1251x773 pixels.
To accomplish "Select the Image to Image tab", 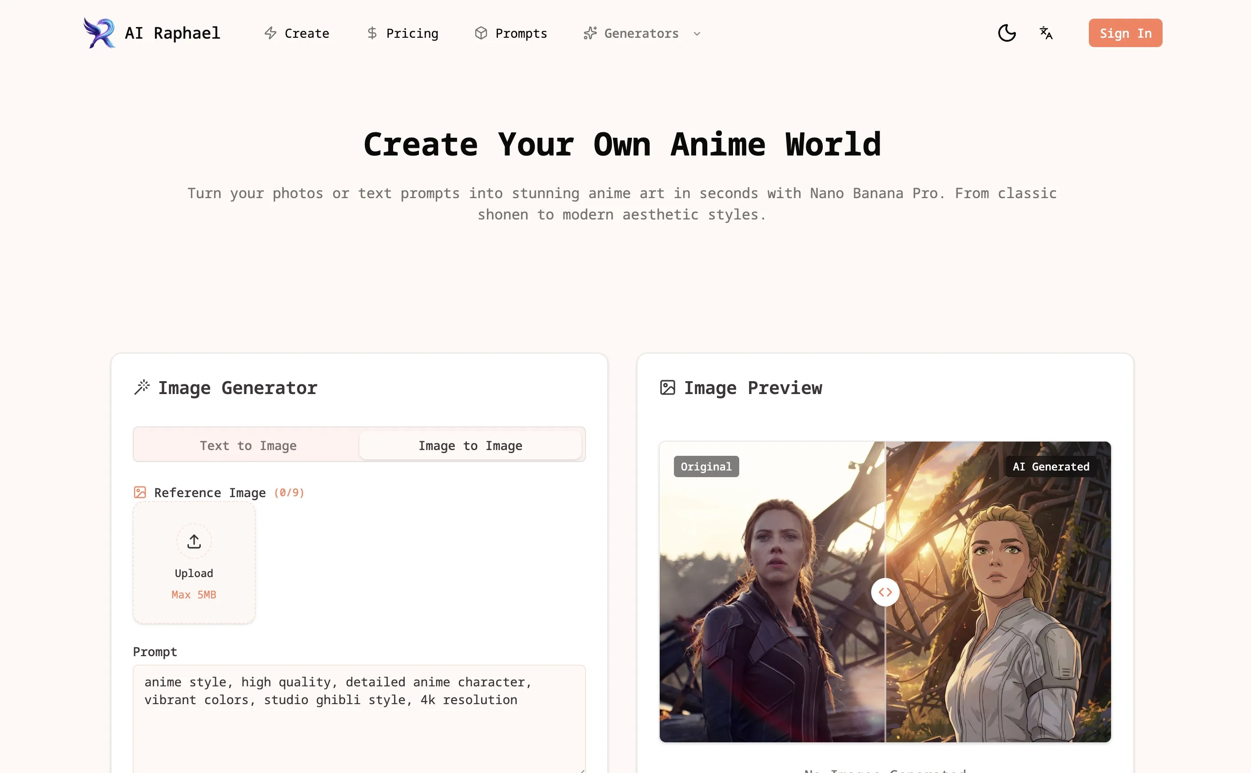I will pos(470,445).
